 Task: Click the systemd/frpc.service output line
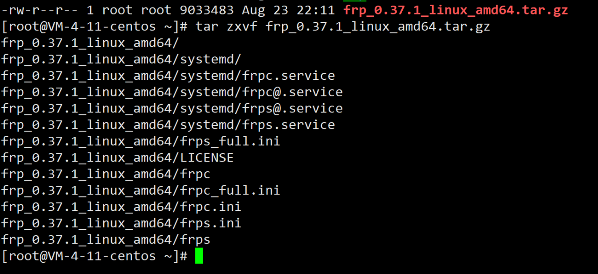[168, 76]
